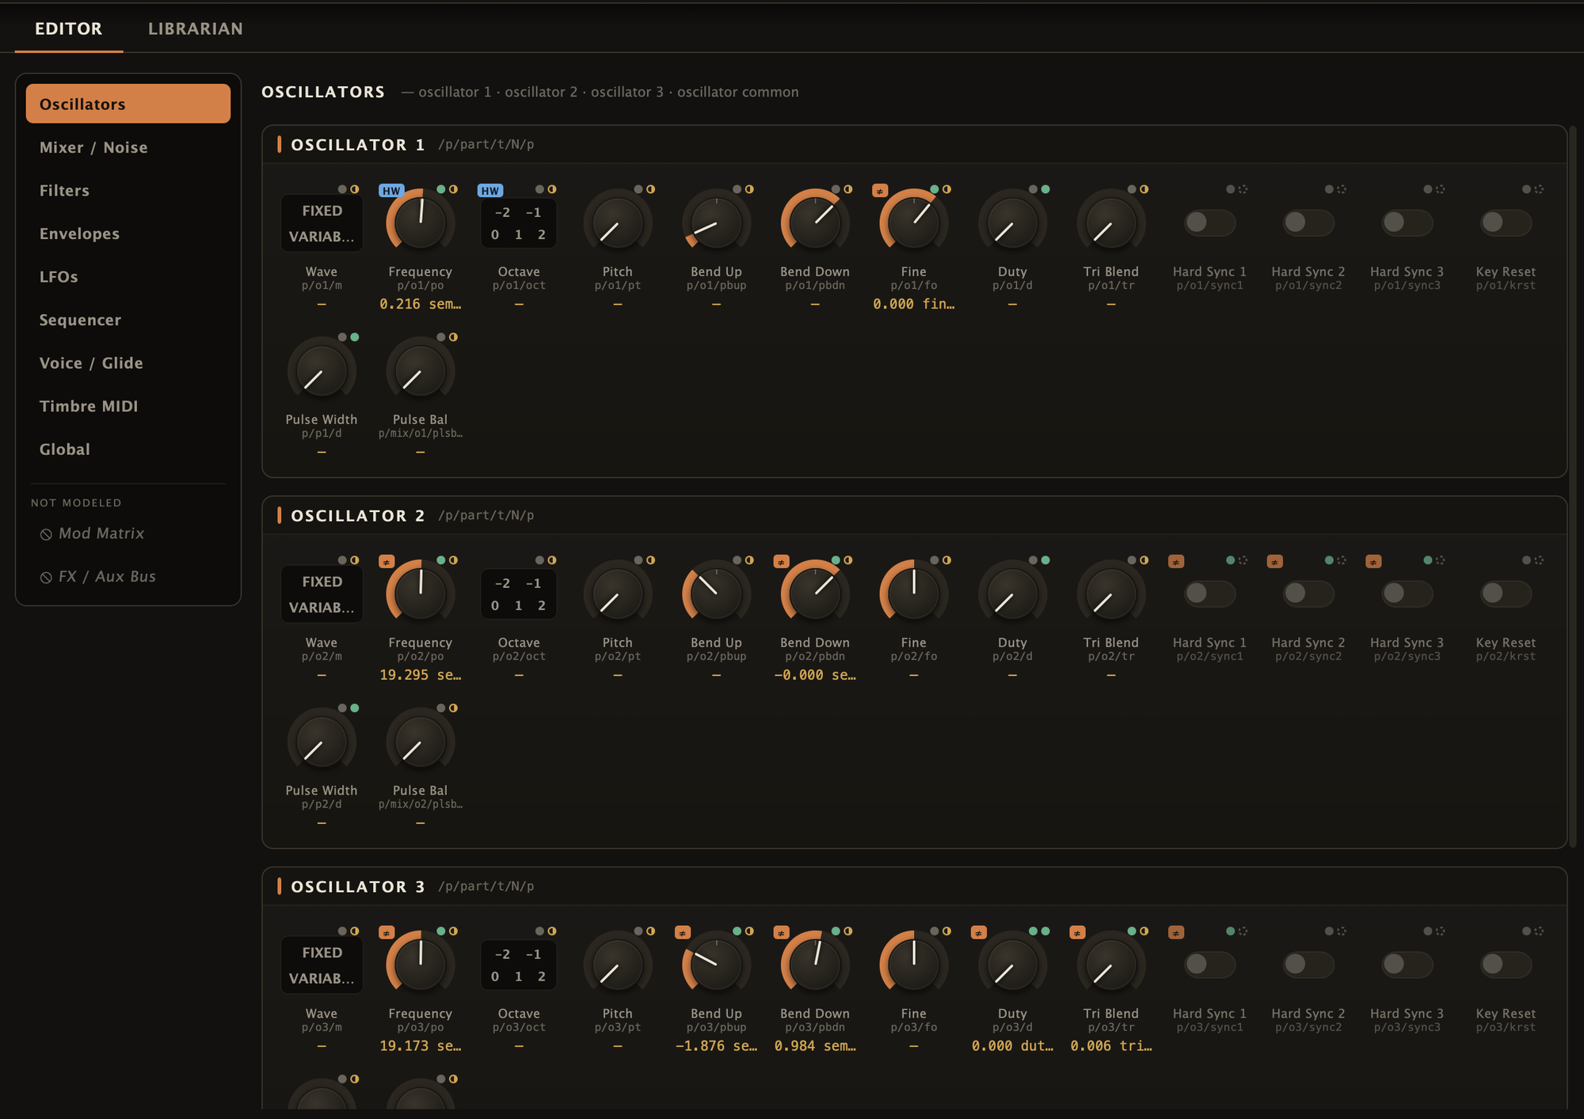The height and width of the screenshot is (1119, 1584).
Task: Toggle Oscillator 3 Hard Sync 1 switch
Action: click(x=1209, y=965)
